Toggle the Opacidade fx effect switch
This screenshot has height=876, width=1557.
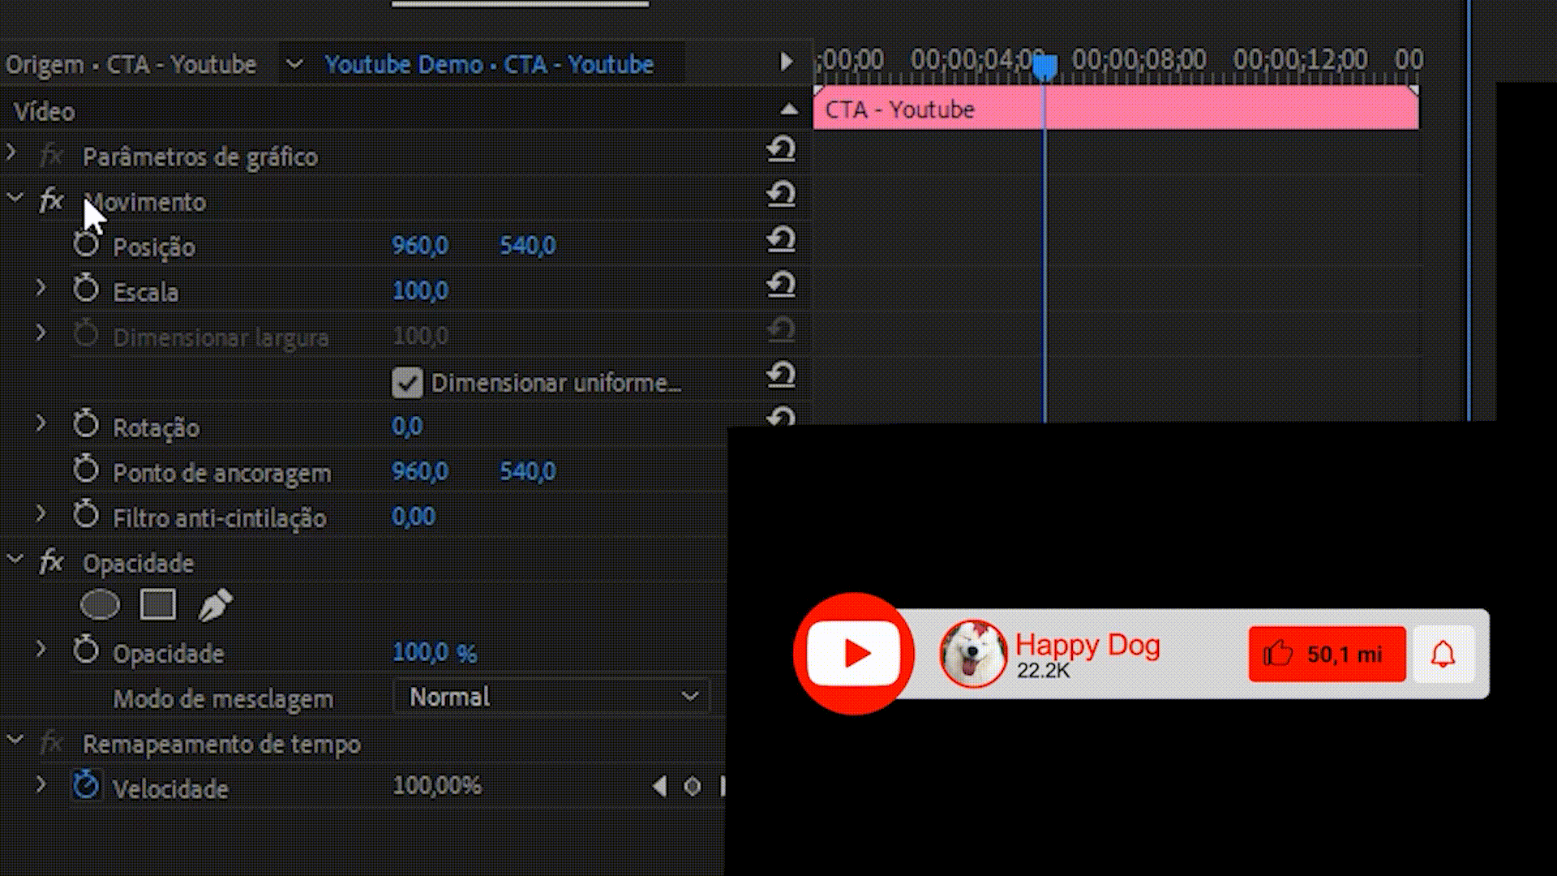[x=51, y=562]
